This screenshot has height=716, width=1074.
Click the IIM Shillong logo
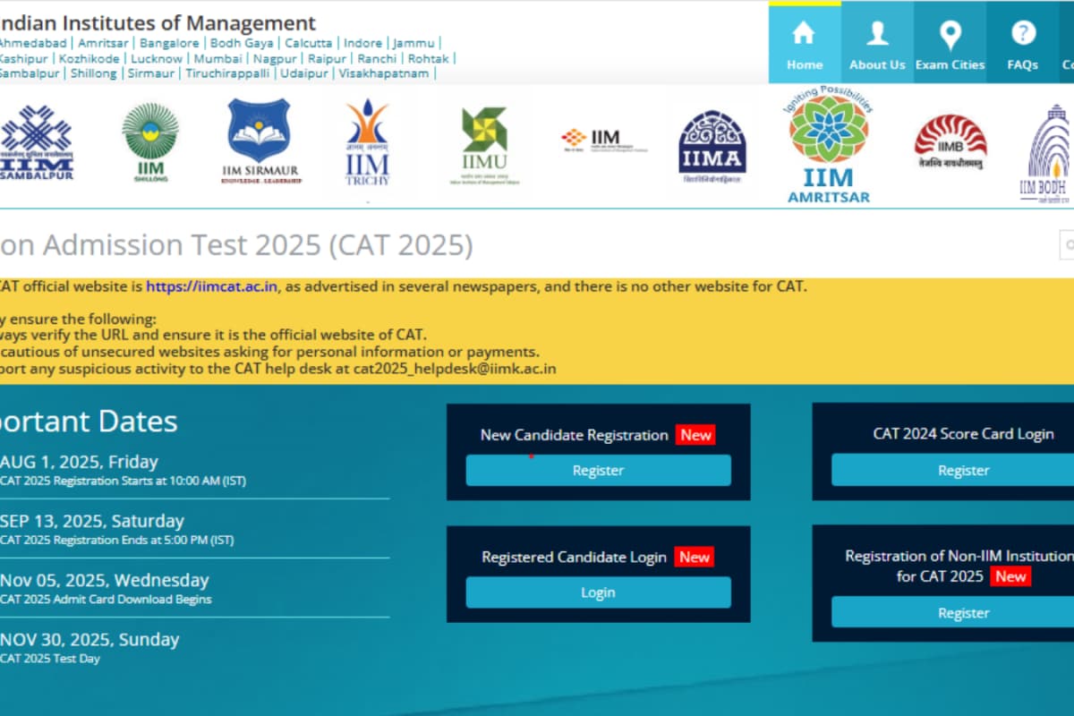150,143
